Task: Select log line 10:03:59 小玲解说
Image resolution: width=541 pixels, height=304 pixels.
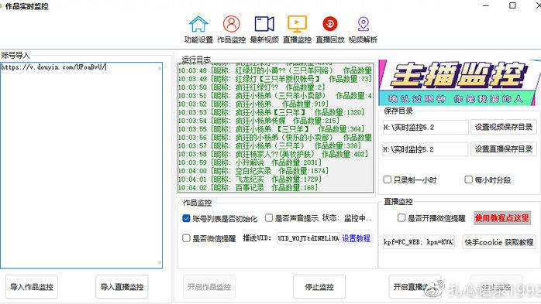Action: [x=250, y=162]
